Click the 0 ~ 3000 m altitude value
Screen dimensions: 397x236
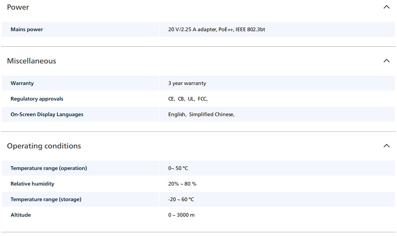181,215
